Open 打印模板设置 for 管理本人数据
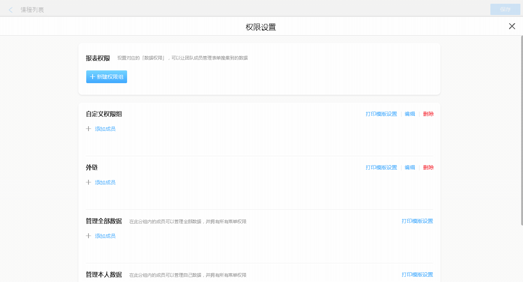This screenshot has height=282, width=523. click(x=417, y=275)
